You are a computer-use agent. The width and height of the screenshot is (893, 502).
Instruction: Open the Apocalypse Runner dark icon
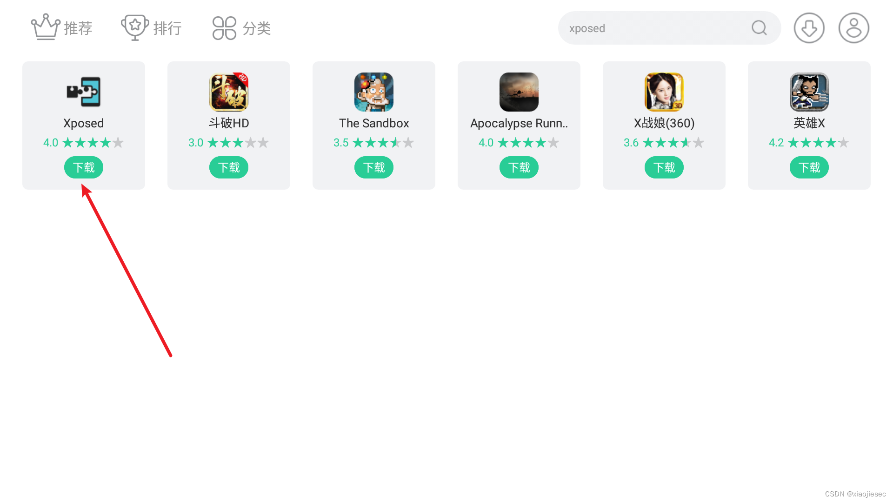pos(519,92)
